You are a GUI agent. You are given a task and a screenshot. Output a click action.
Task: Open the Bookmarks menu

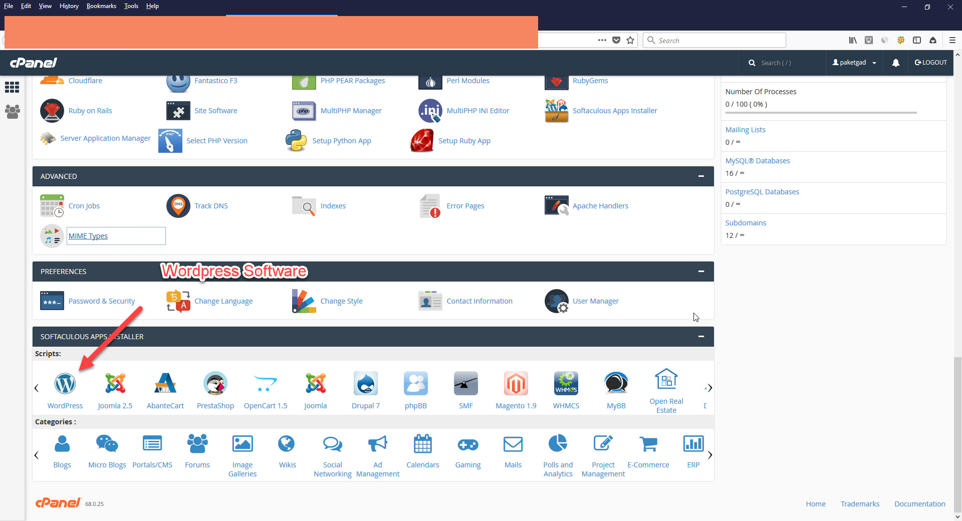point(101,6)
